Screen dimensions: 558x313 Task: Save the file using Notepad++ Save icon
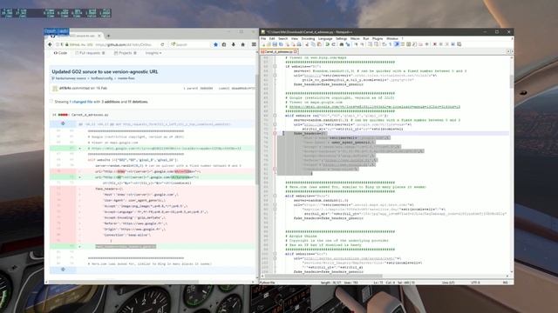click(275, 44)
